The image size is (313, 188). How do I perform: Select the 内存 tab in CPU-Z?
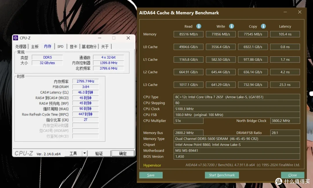(x=48, y=46)
